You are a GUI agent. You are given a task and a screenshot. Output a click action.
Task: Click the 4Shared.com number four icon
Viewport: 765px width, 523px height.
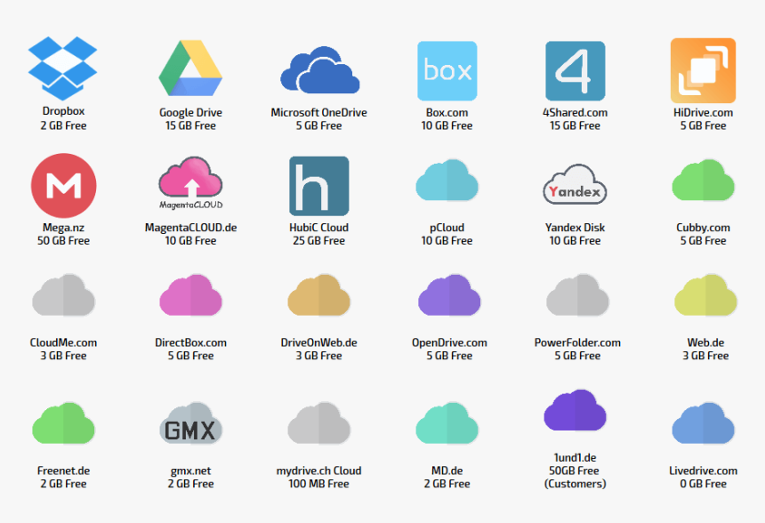click(x=576, y=71)
